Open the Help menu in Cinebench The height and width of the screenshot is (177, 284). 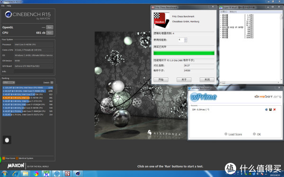point(9,6)
